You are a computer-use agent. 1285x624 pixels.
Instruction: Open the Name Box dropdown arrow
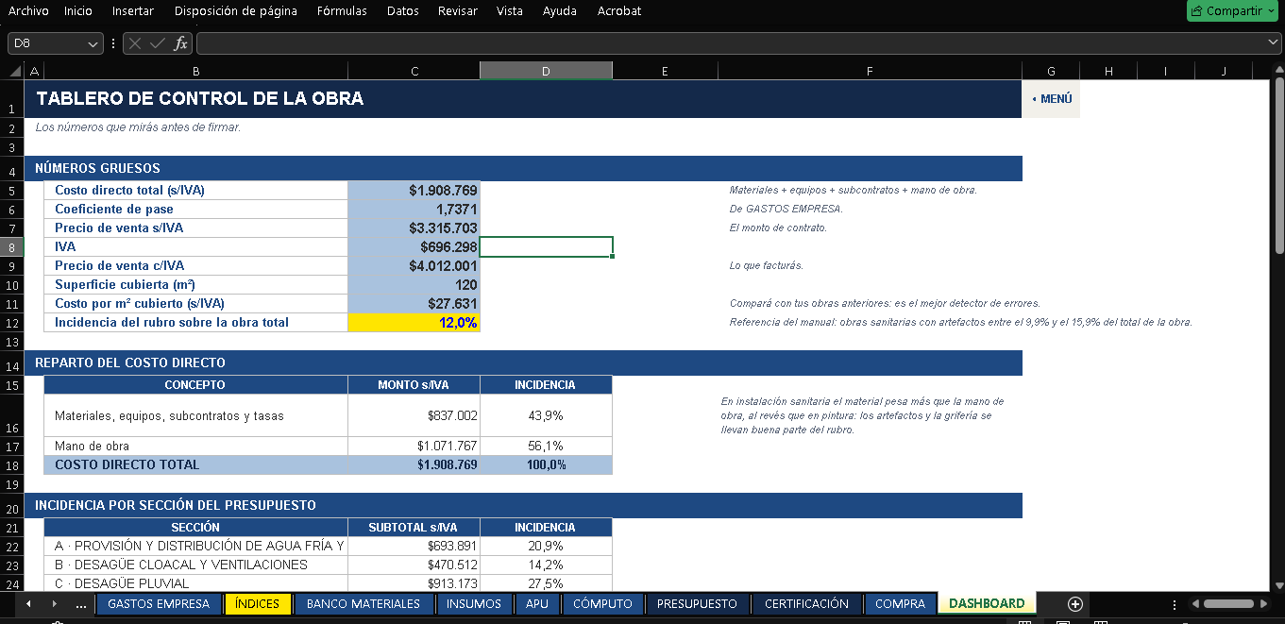click(93, 43)
